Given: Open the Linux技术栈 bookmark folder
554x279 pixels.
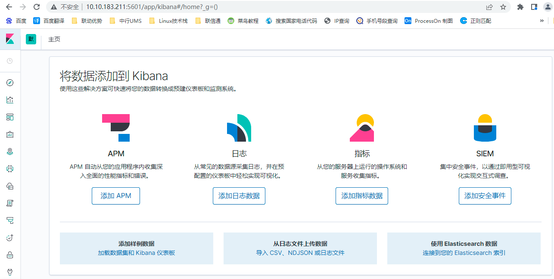Looking at the screenshot, I should [x=168, y=21].
